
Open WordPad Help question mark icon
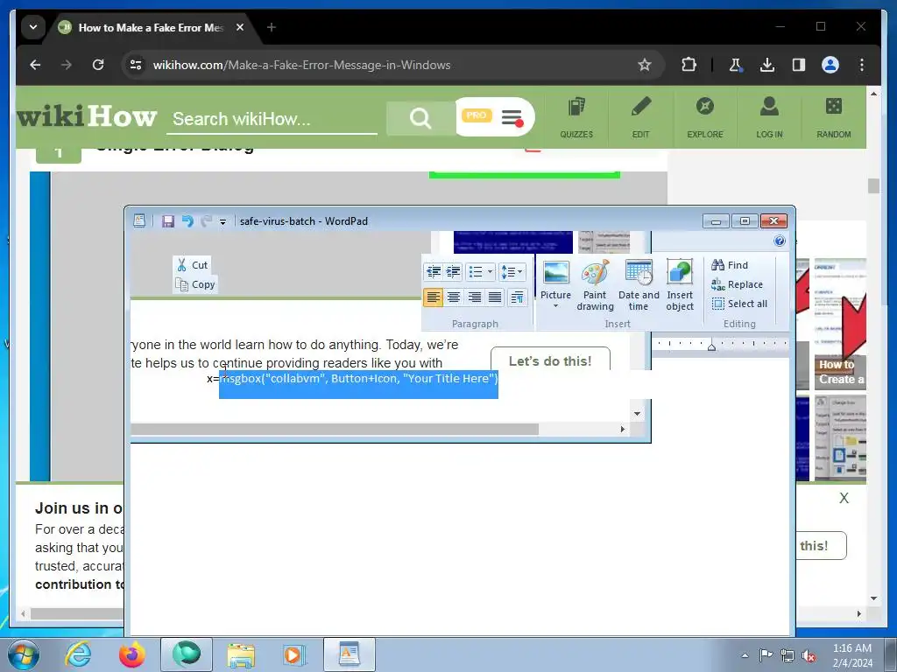pos(779,241)
